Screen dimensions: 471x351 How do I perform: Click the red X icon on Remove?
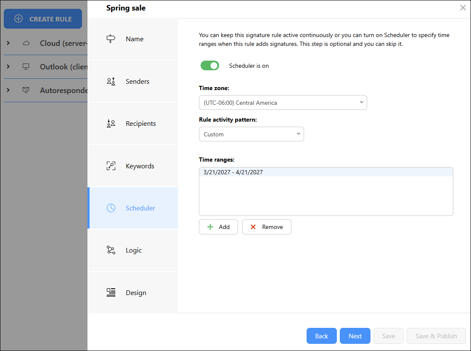(x=253, y=227)
